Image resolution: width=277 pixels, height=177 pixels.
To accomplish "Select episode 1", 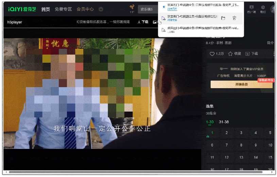I will pos(212,133).
